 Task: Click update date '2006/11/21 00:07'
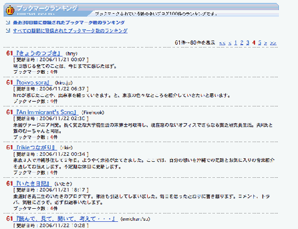point(62,59)
